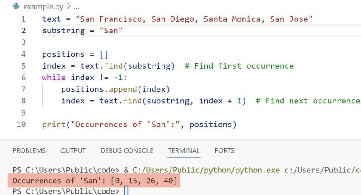Click line number 1 in the gutter
Screen dimensions: 361x195
(23, 19)
